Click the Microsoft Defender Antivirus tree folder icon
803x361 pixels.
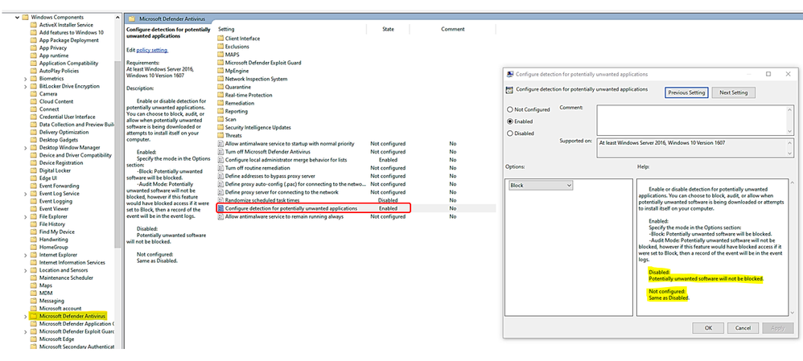33,317
